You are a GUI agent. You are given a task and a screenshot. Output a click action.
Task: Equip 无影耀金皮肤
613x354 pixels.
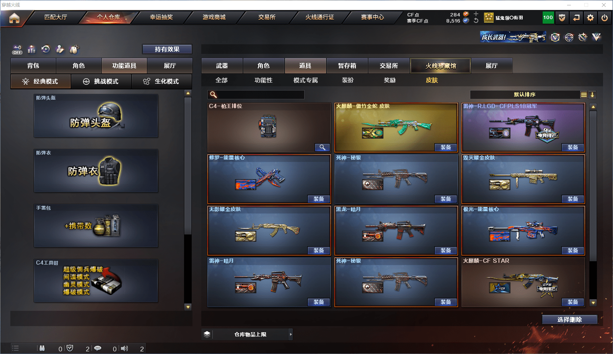(x=319, y=251)
